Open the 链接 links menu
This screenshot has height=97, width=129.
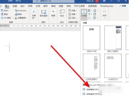point(53,14)
